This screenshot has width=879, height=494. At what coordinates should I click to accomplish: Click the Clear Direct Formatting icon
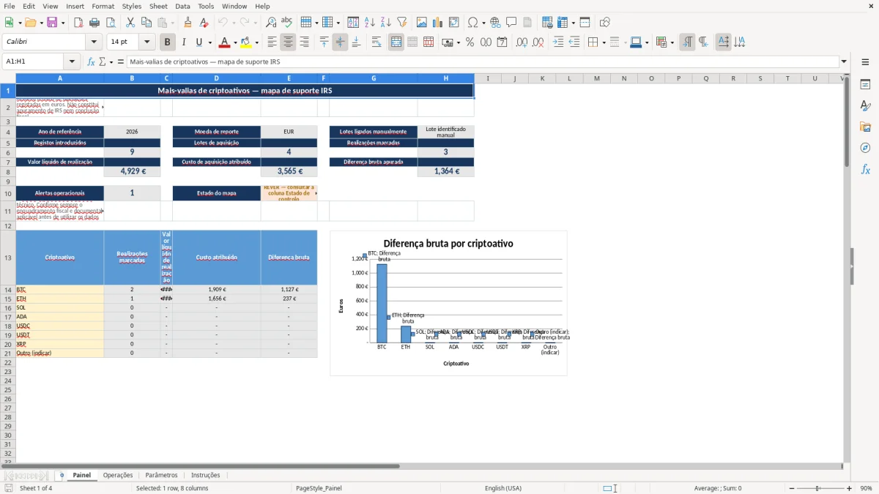(204, 23)
